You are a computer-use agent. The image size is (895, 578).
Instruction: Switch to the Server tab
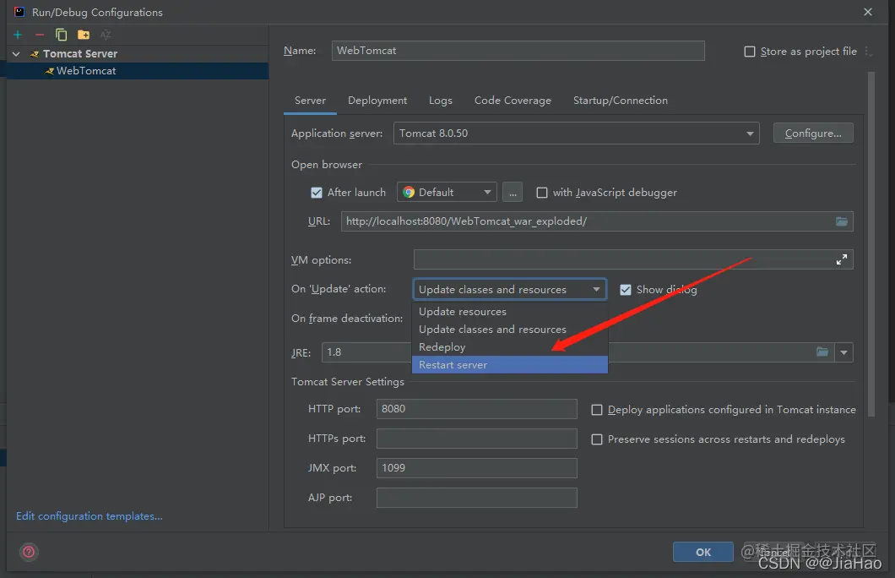[310, 101]
